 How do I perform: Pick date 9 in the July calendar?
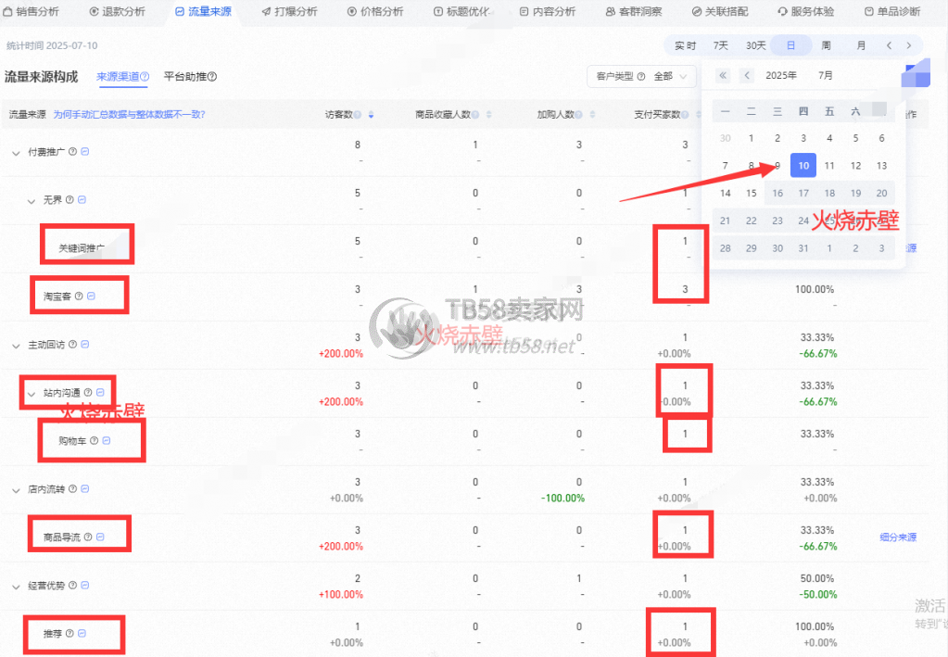pos(777,166)
